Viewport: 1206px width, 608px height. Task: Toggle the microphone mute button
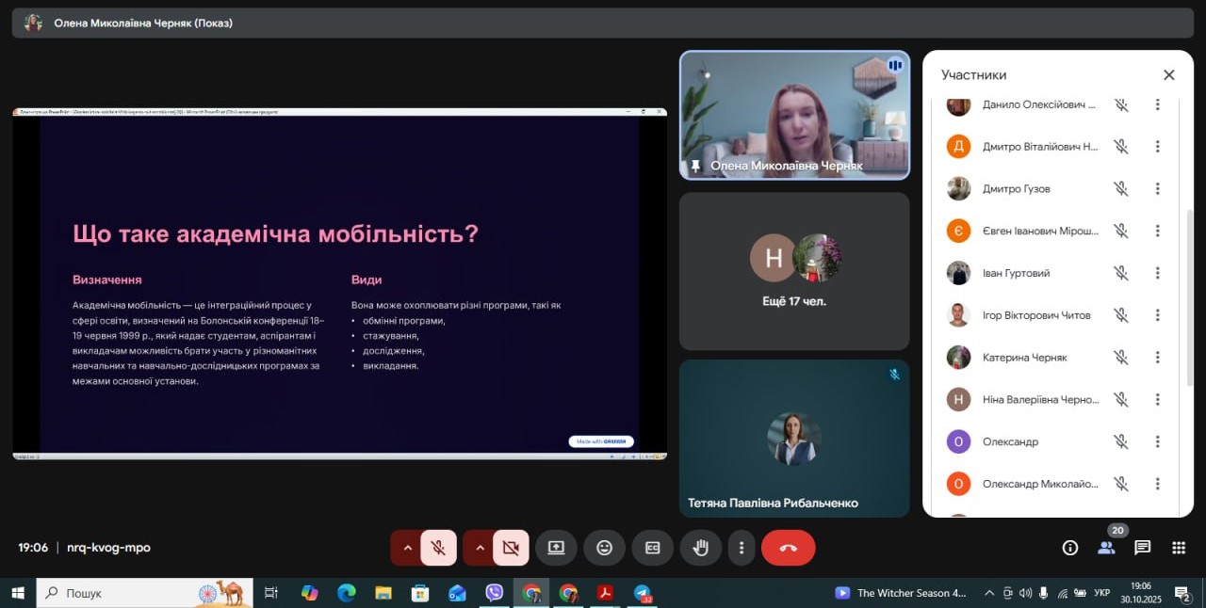point(438,548)
